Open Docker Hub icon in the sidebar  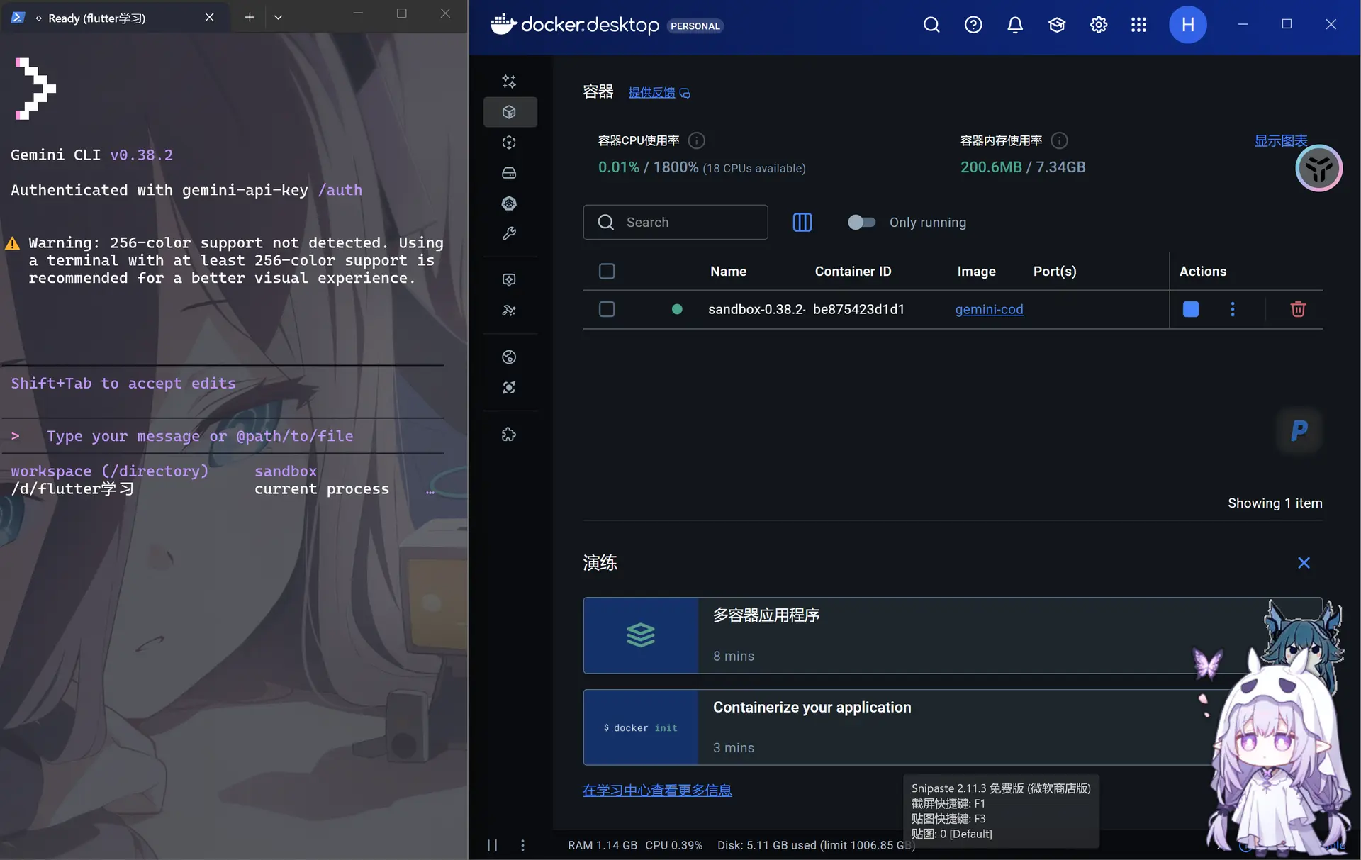(x=509, y=357)
